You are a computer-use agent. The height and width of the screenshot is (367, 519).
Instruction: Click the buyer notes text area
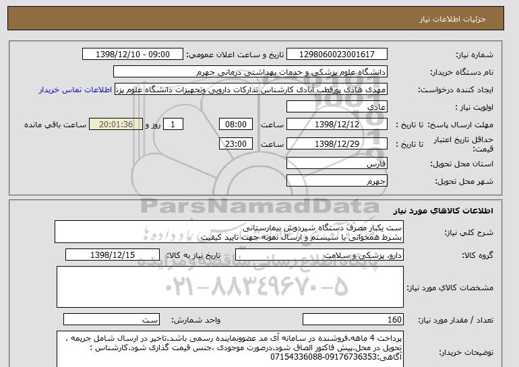point(230,349)
